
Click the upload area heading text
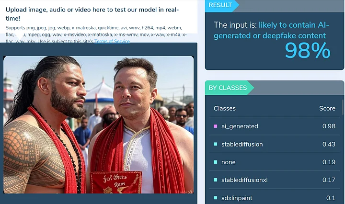point(92,14)
